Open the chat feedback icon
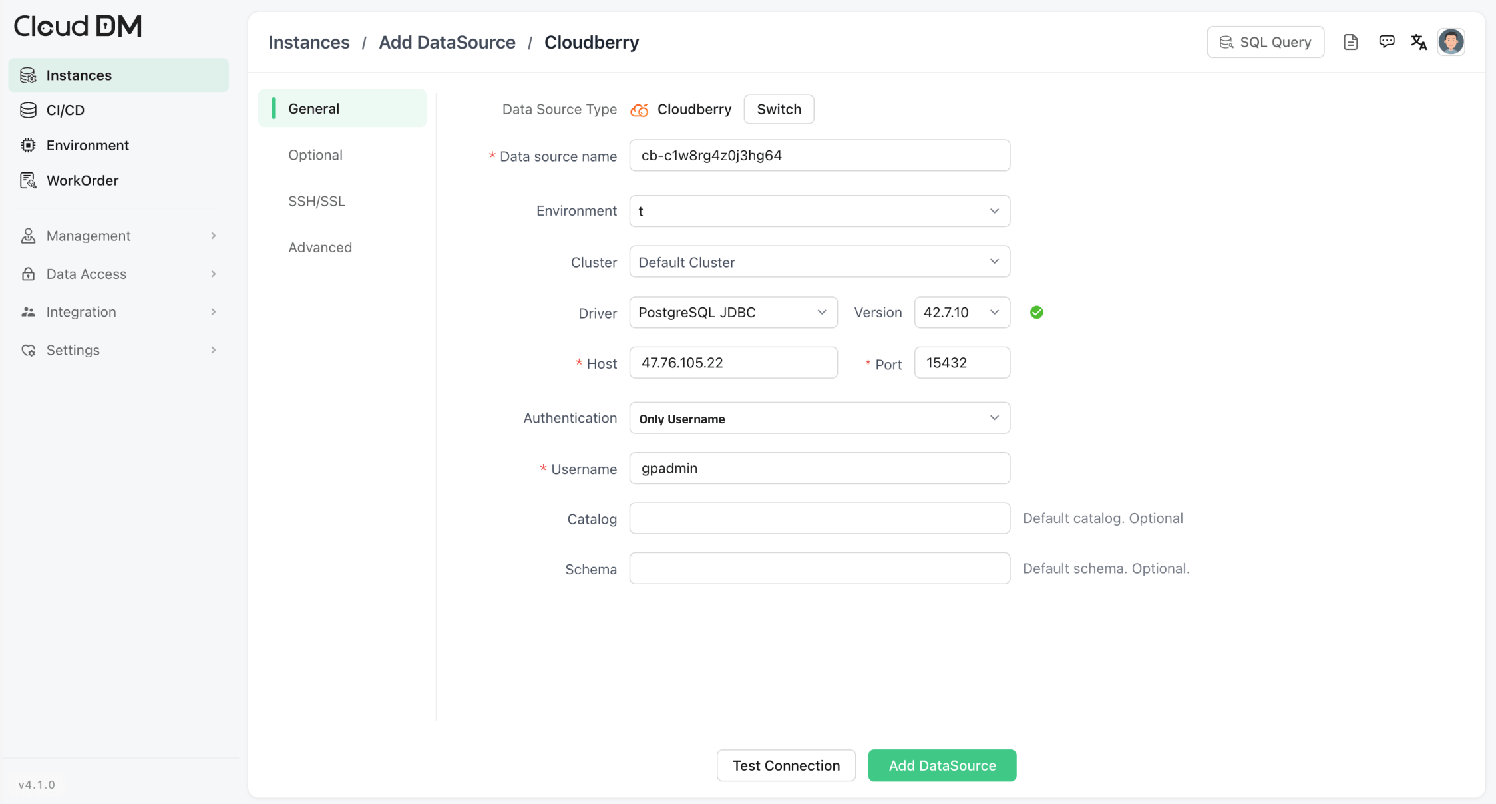The width and height of the screenshot is (1496, 804). tap(1386, 42)
